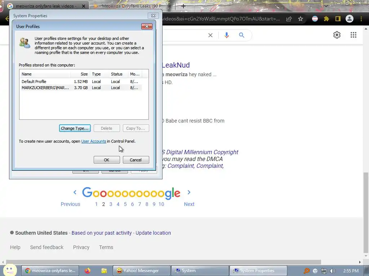Viewport: 369px width, 276px height.
Task: Sort profiles by Status column header
Action: (x=118, y=74)
